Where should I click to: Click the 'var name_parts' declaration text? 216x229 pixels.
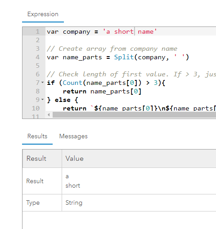tap(74, 57)
